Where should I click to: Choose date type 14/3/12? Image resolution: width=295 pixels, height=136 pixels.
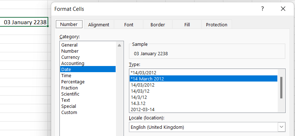point(204,97)
